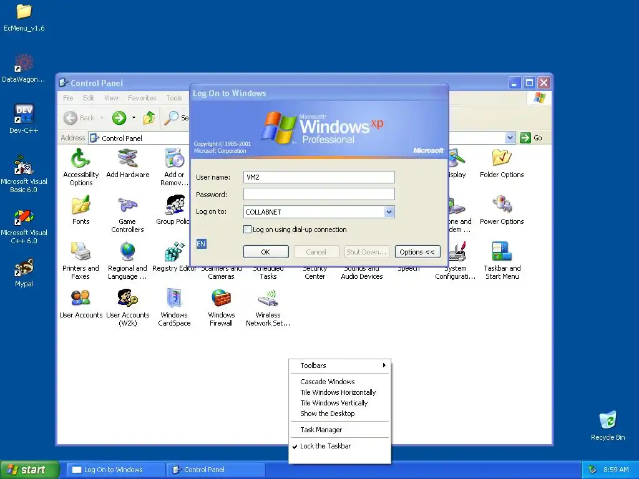Open Wireless Network Setup icon

click(x=268, y=307)
